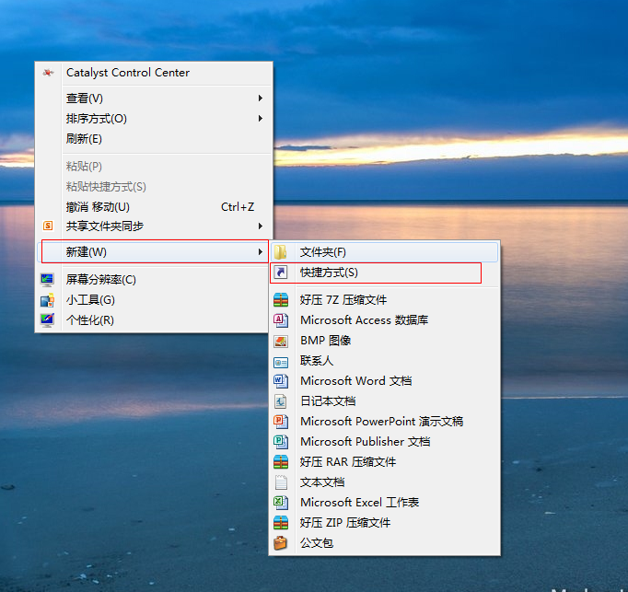Create new Microsoft PowerPoint 演示文稿
The height and width of the screenshot is (592, 628).
[x=385, y=422]
